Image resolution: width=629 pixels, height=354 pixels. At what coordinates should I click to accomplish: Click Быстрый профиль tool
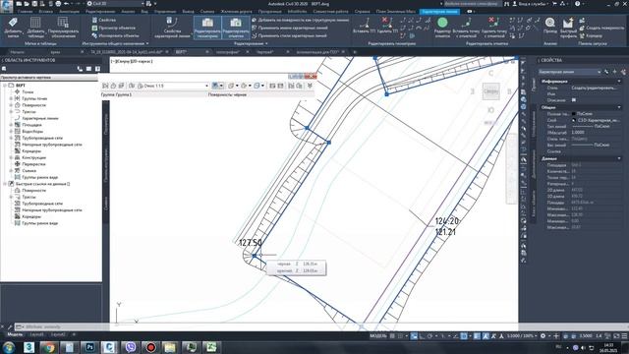click(568, 28)
